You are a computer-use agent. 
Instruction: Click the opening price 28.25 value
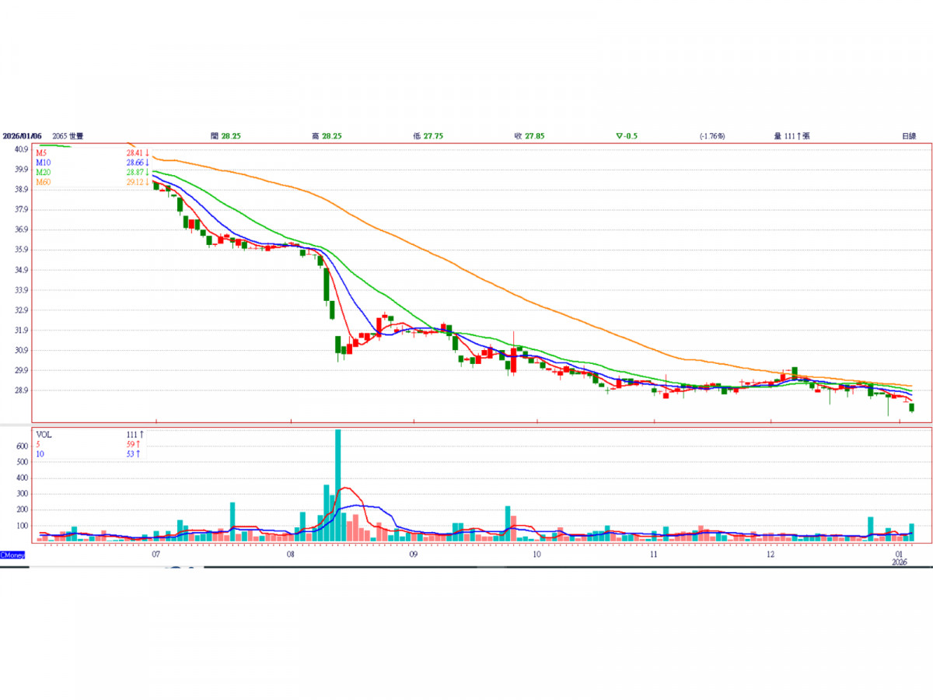click(230, 135)
